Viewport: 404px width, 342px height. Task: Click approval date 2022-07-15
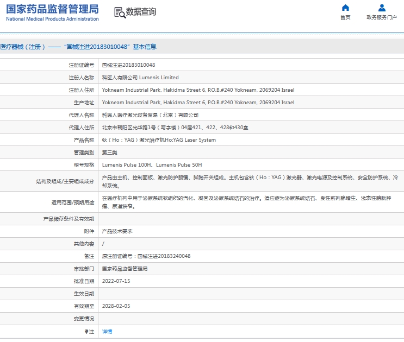[x=116, y=281]
